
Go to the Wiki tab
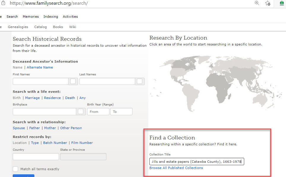coord(73,27)
